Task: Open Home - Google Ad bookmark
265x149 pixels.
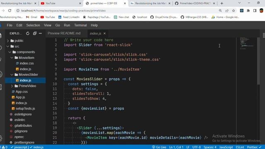Action: coord(225,17)
